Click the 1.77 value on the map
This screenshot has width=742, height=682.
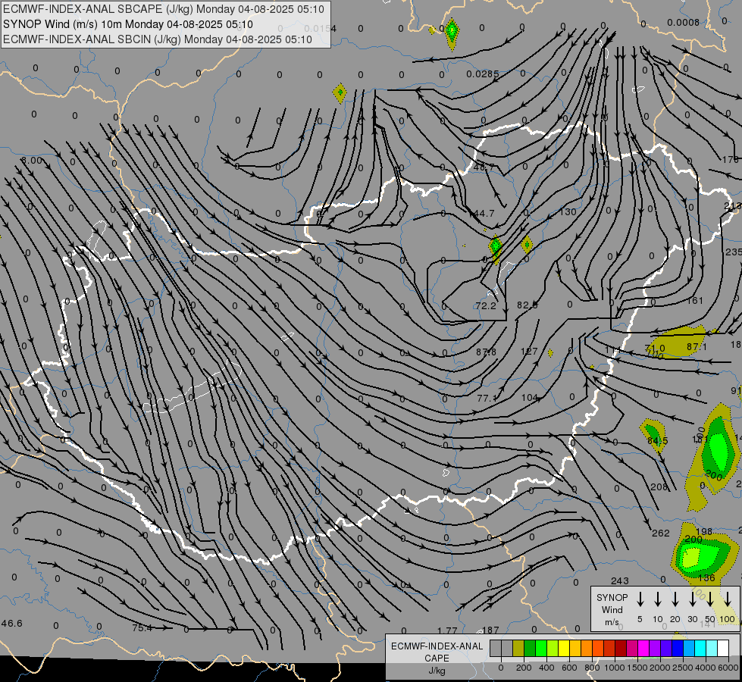[x=447, y=631]
